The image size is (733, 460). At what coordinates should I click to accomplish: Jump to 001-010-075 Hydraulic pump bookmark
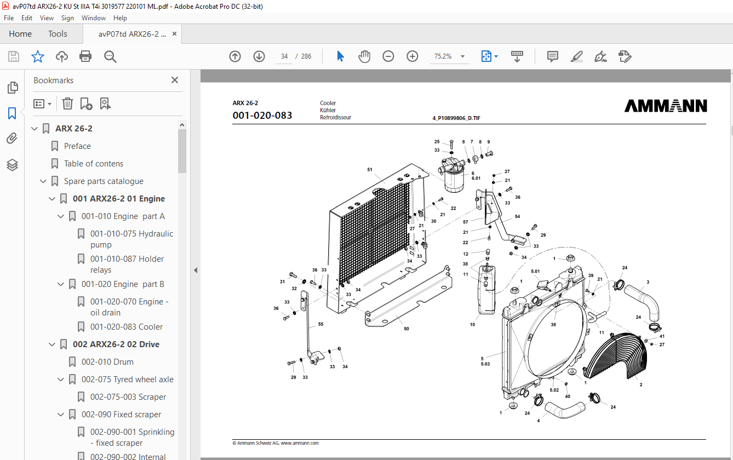[131, 239]
